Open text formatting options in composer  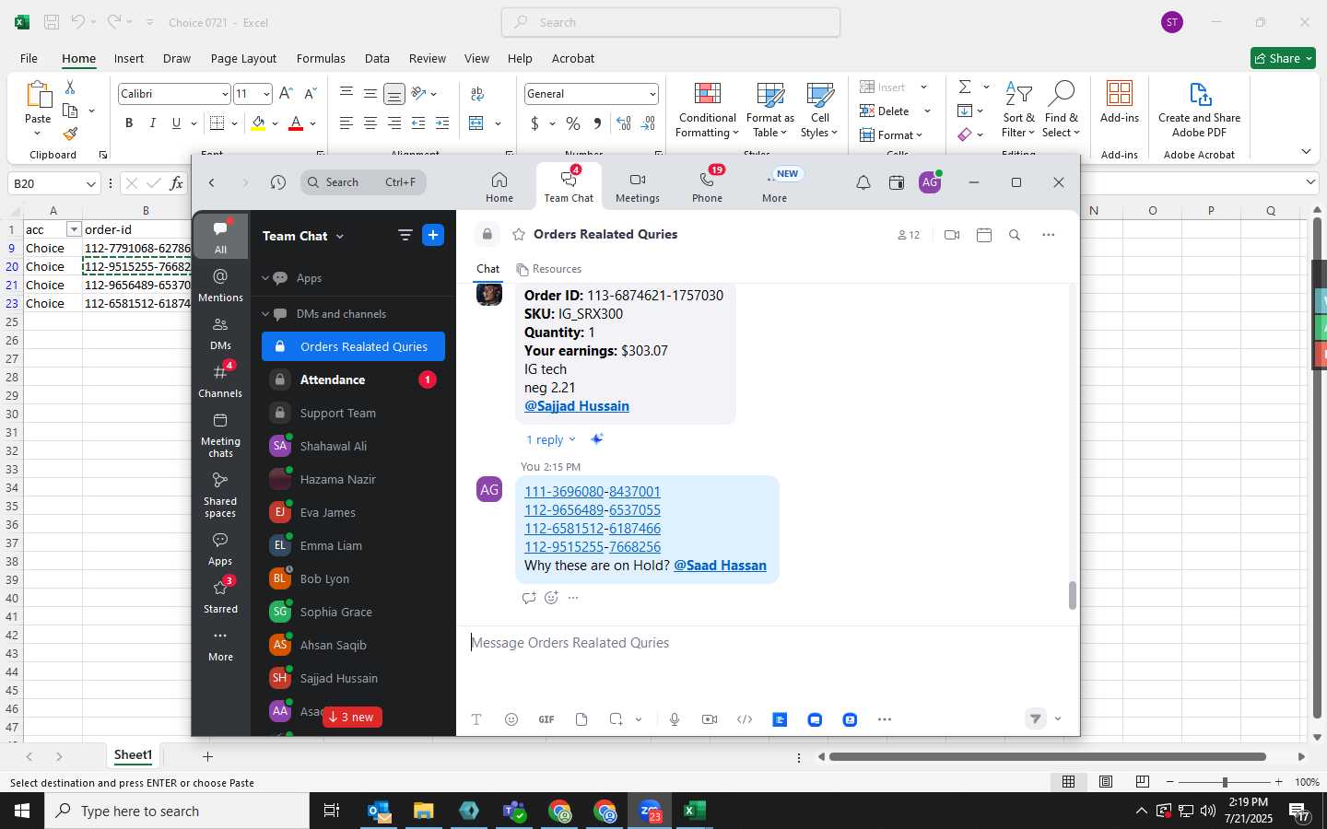coord(476,719)
